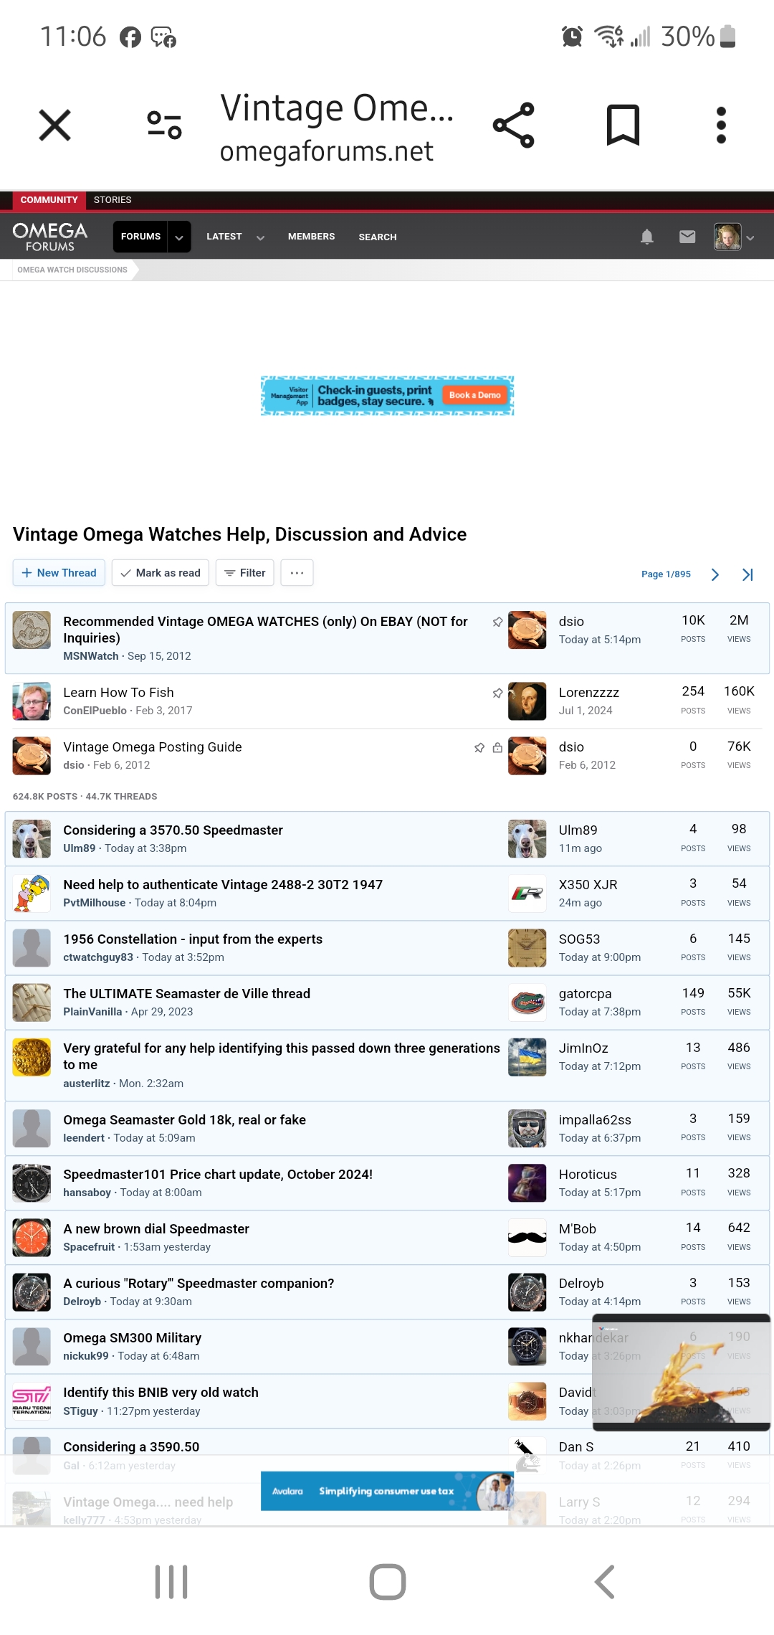The width and height of the screenshot is (774, 1635).
Task: Open X350 XJR avatar
Action: tap(527, 894)
